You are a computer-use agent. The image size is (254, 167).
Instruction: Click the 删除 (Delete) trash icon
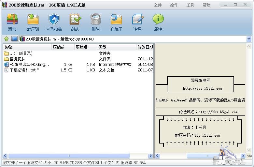pyautogui.click(x=95, y=19)
